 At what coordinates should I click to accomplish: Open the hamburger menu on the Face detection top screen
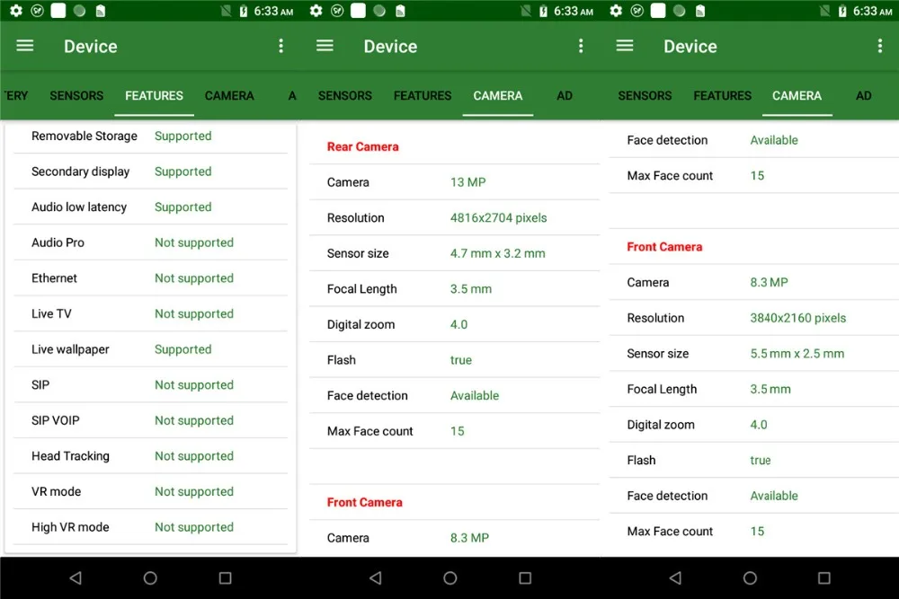coord(625,46)
